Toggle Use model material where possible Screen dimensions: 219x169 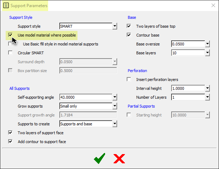(10, 35)
